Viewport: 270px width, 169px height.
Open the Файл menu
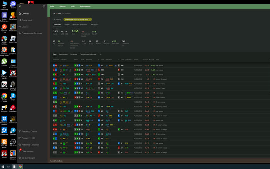(x=52, y=7)
